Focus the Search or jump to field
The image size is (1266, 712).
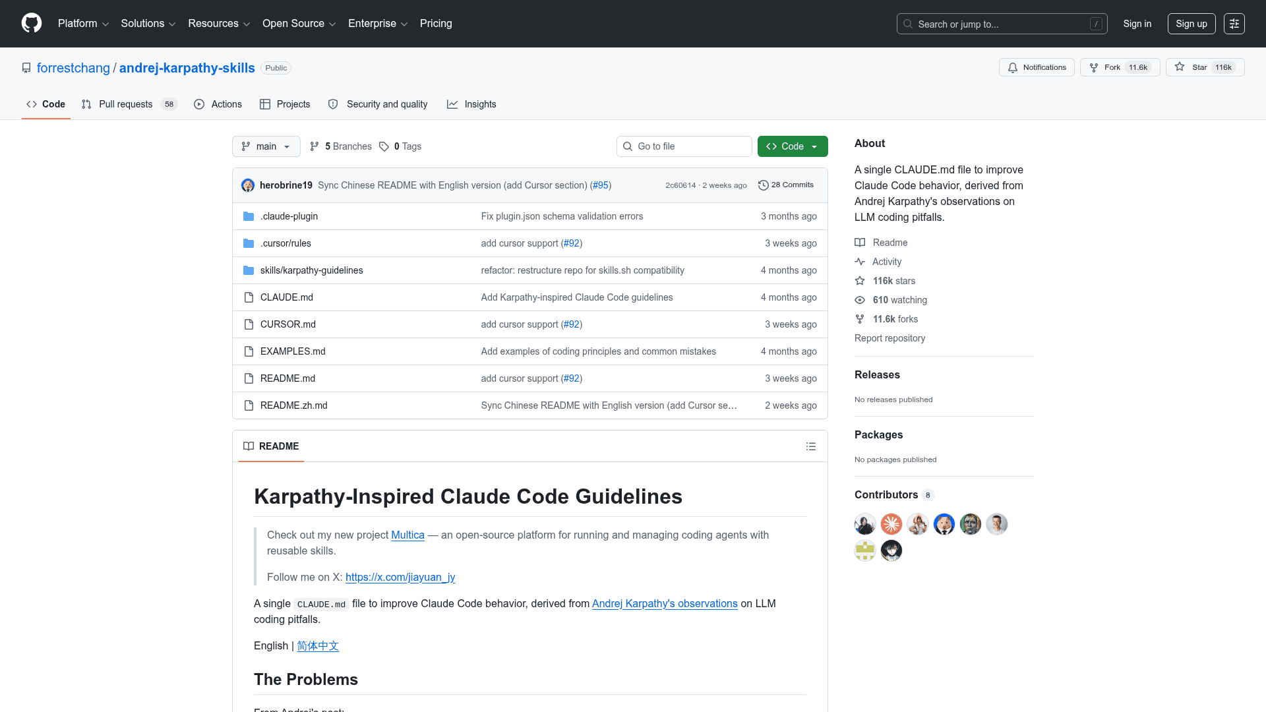[1002, 24]
